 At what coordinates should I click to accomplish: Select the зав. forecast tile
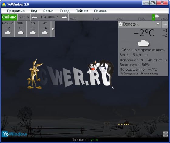click(21, 29)
